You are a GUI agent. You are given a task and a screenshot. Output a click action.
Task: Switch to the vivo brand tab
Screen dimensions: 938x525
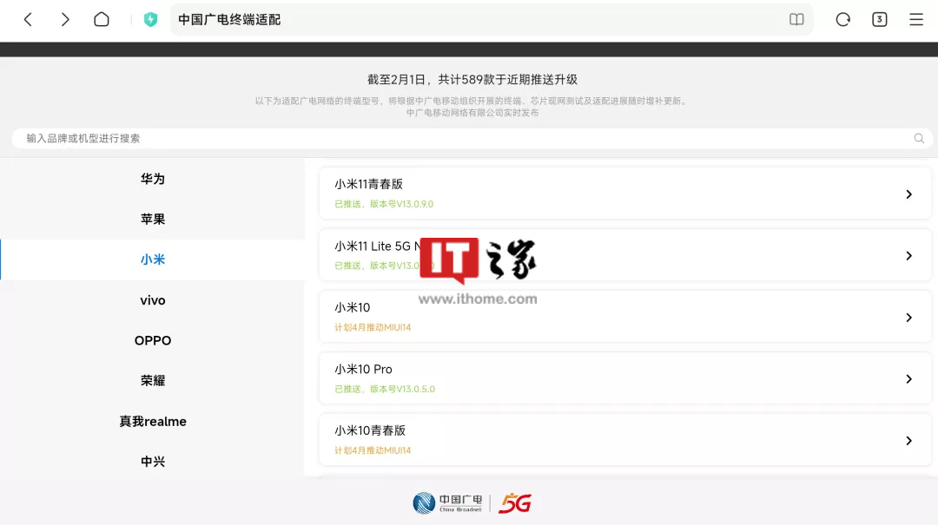153,300
